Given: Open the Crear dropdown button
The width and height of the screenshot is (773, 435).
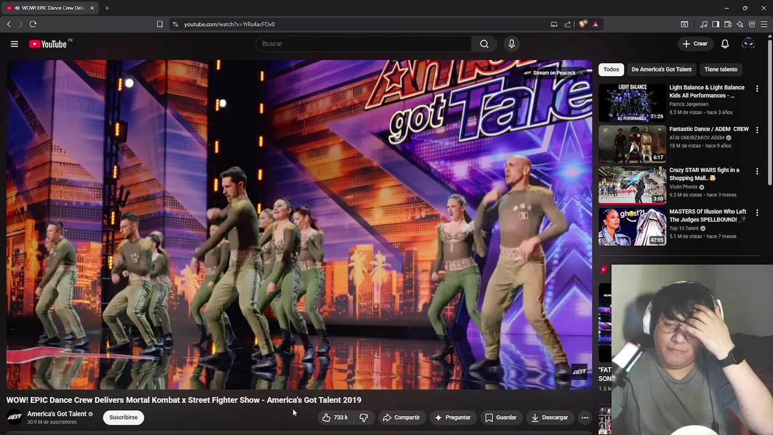Looking at the screenshot, I should (x=694, y=43).
